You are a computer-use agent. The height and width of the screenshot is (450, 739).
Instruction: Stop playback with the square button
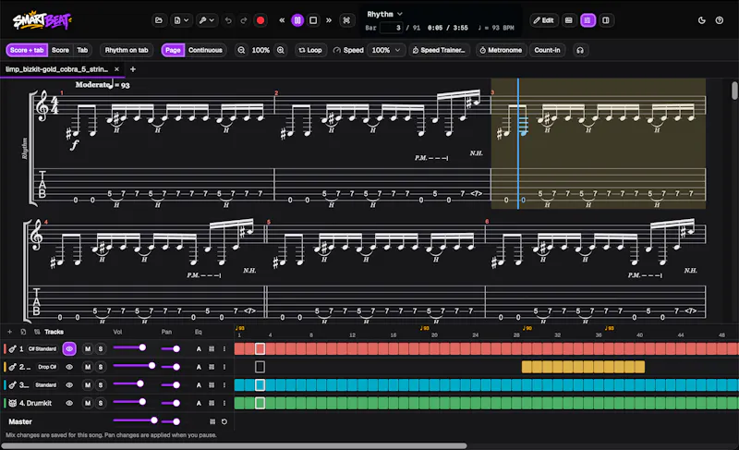[313, 20]
